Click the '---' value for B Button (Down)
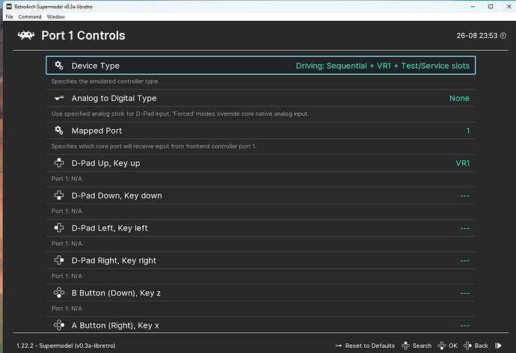The image size is (516, 353). coord(464,293)
